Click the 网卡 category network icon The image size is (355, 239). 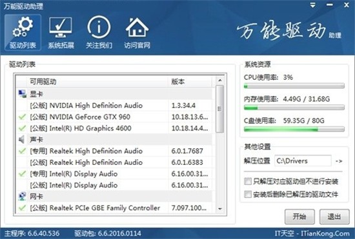pyautogui.click(x=22, y=196)
